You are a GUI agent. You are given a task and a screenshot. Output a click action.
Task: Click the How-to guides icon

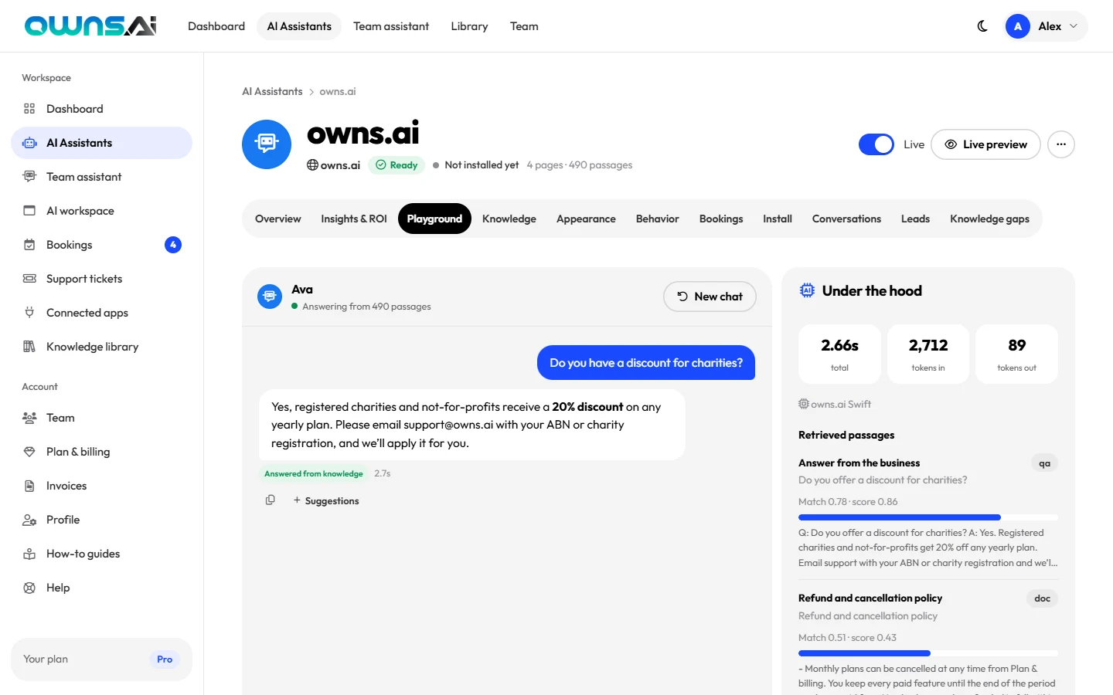coord(29,554)
